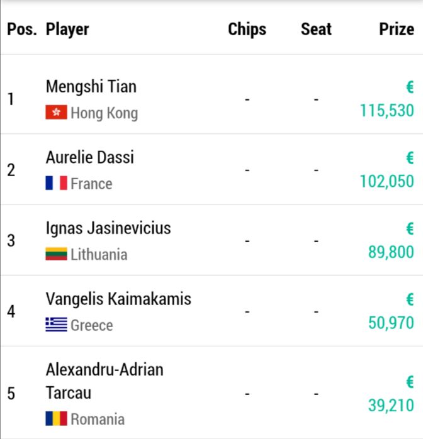Click the Greece flag icon
The image size is (423, 439).
56,325
